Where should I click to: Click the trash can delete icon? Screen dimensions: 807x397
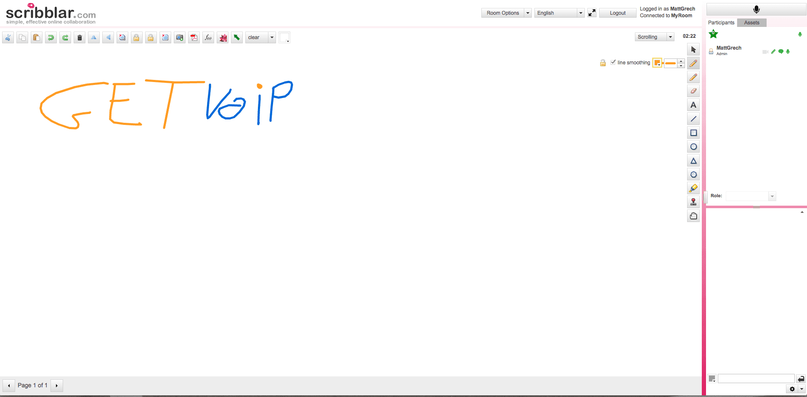coord(80,38)
